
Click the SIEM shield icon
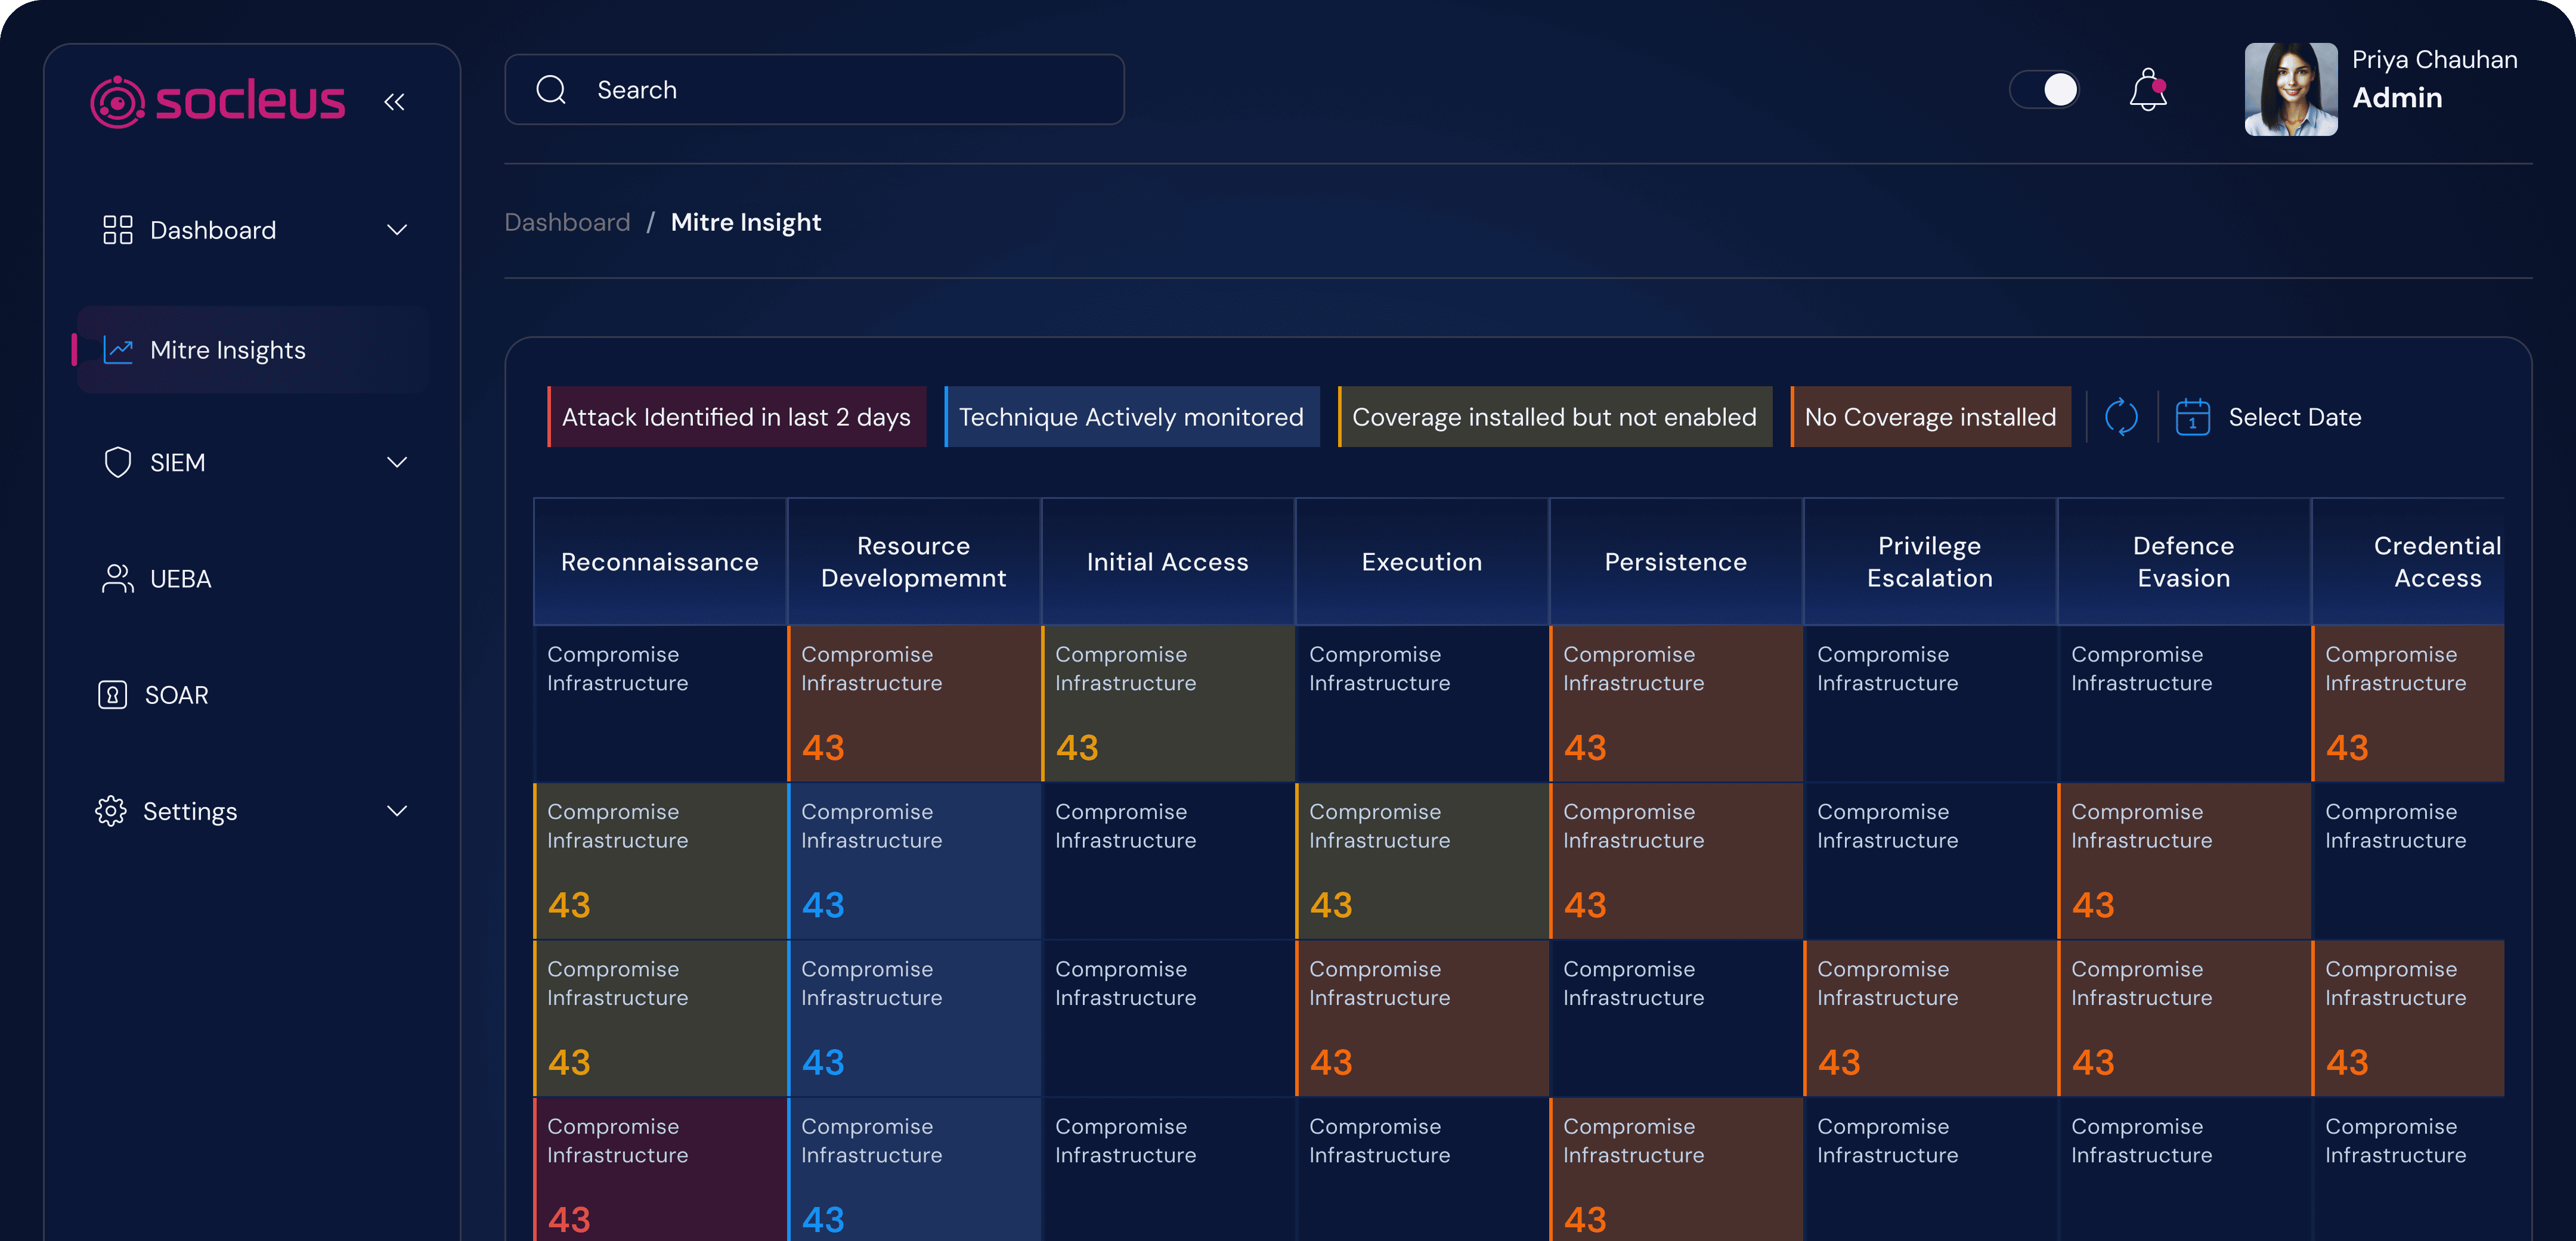(x=118, y=462)
